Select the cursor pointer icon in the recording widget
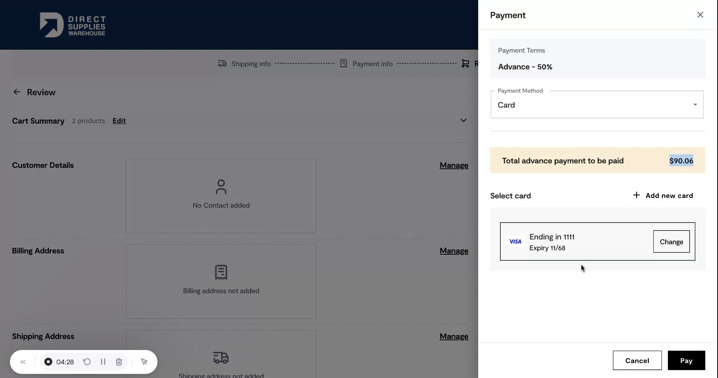The image size is (718, 378). [145, 362]
